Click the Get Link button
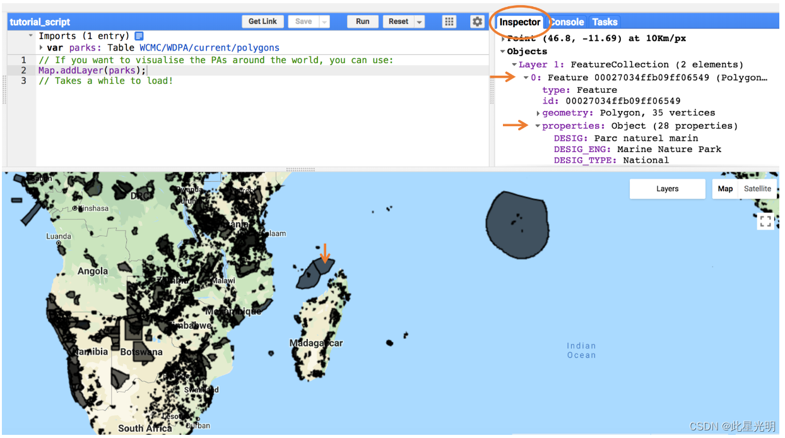Screen dimensions: 785x438 coord(263,21)
